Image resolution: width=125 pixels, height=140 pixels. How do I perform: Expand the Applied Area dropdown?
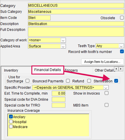click(x=63, y=46)
